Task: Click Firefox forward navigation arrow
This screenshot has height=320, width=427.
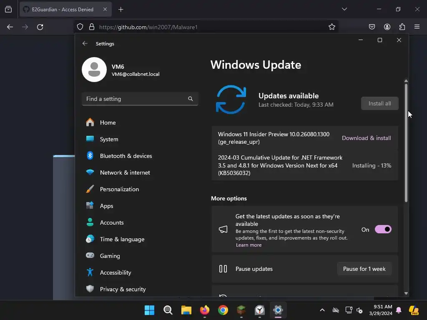Action: [x=25, y=27]
